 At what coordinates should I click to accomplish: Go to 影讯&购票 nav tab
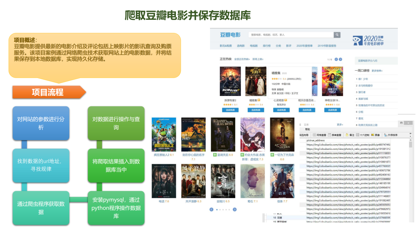point(226,46)
